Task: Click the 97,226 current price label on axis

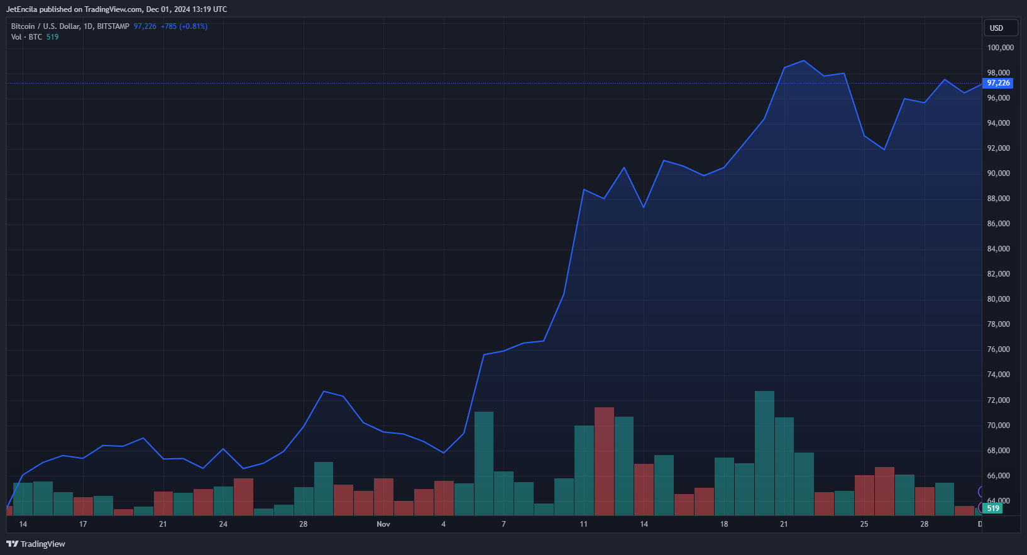Action: coord(998,83)
